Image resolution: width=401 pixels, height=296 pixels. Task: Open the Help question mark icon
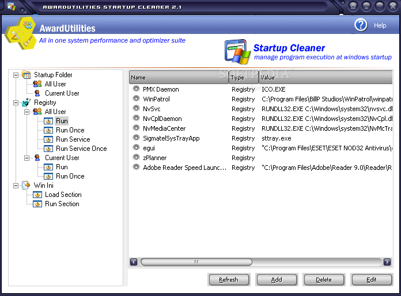click(x=361, y=25)
